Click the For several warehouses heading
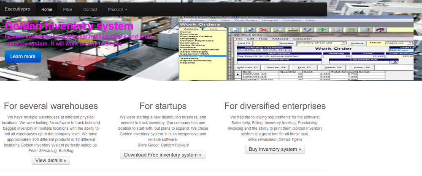Screen dimensions: 422x176 pos(51,106)
